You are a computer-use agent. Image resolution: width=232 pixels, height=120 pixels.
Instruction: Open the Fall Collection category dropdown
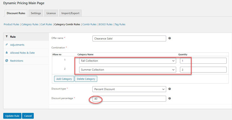(x=127, y=61)
